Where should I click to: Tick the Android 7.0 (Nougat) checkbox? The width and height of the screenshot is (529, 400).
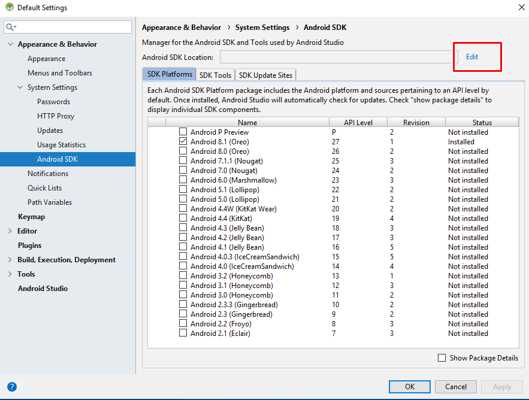[183, 171]
